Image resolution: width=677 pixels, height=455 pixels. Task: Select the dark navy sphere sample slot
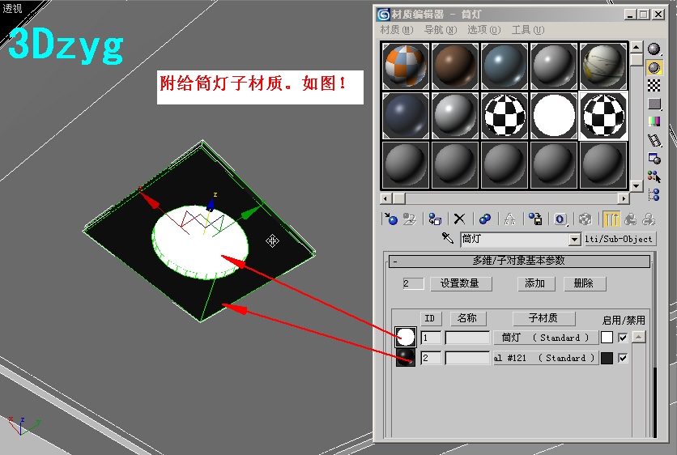point(406,116)
